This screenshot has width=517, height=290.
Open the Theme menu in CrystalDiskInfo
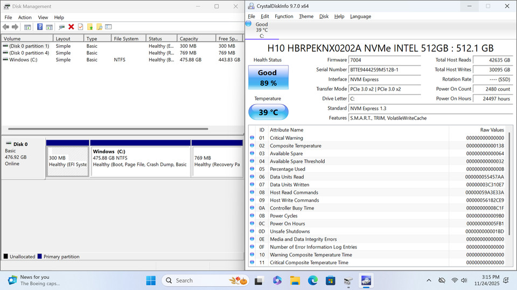(x=306, y=17)
